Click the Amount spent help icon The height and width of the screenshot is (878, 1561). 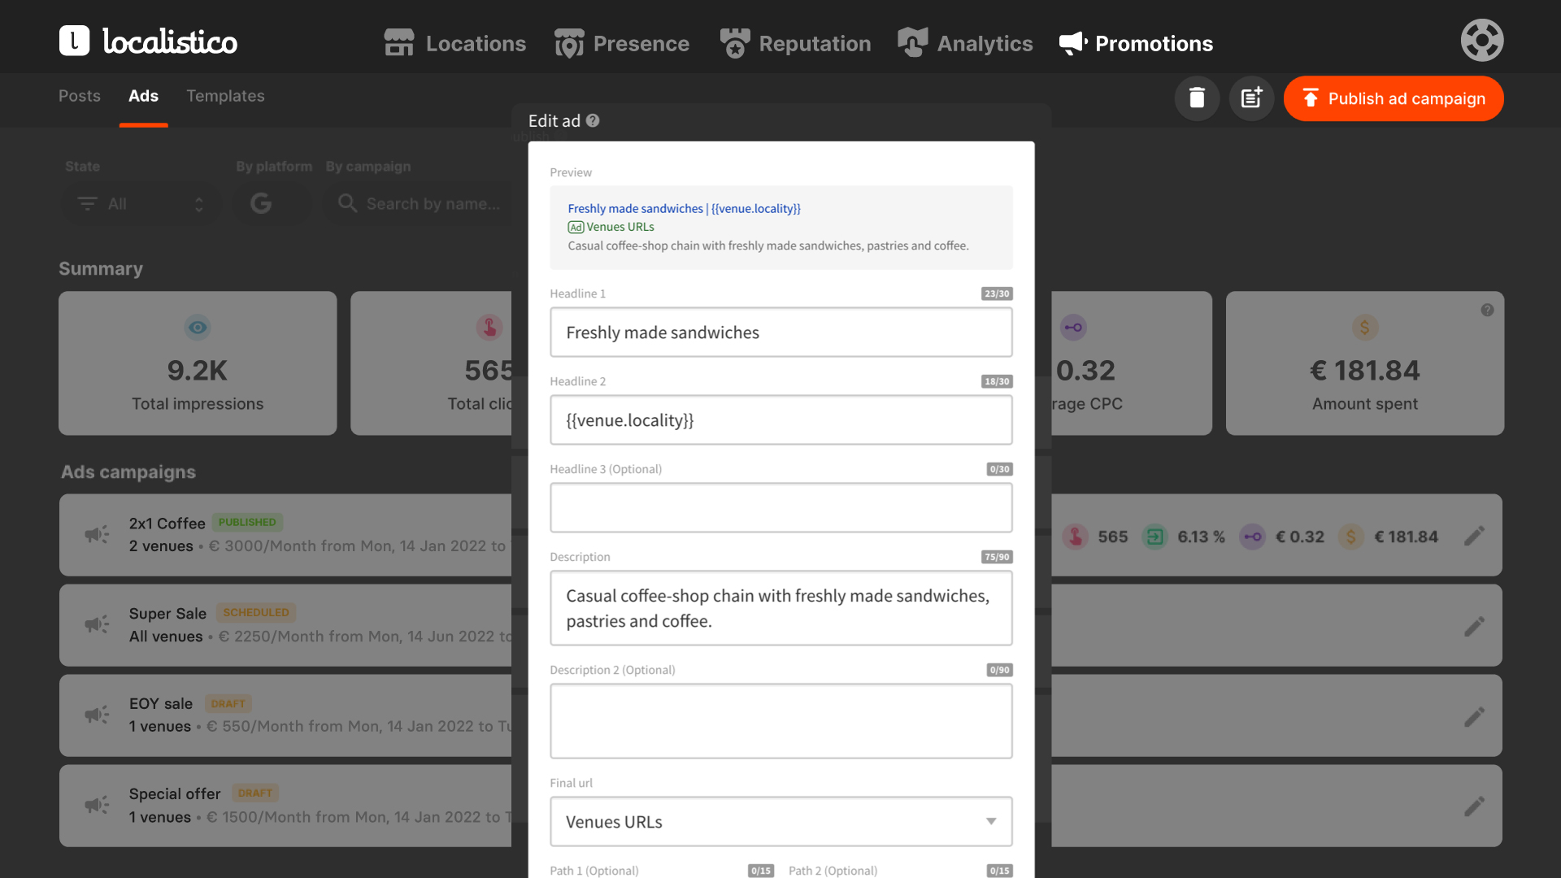pyautogui.click(x=1487, y=310)
